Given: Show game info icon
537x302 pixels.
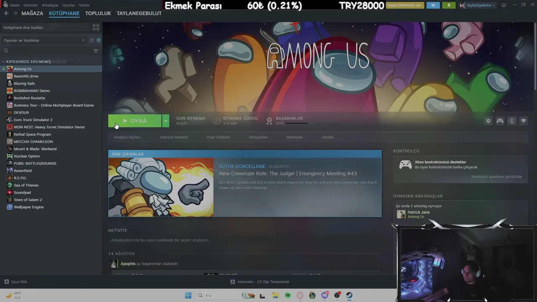Looking at the screenshot, I should click(x=512, y=121).
